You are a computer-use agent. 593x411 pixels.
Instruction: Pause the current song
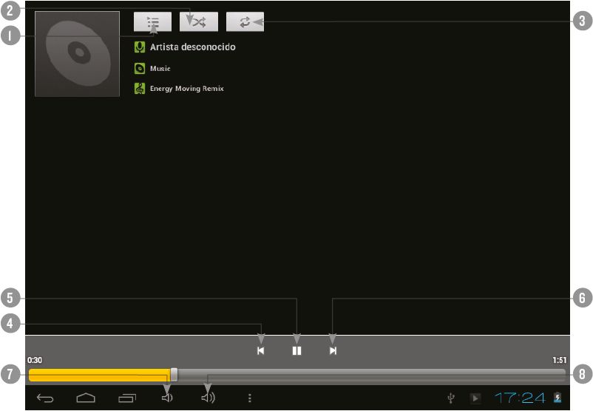pyautogui.click(x=296, y=351)
